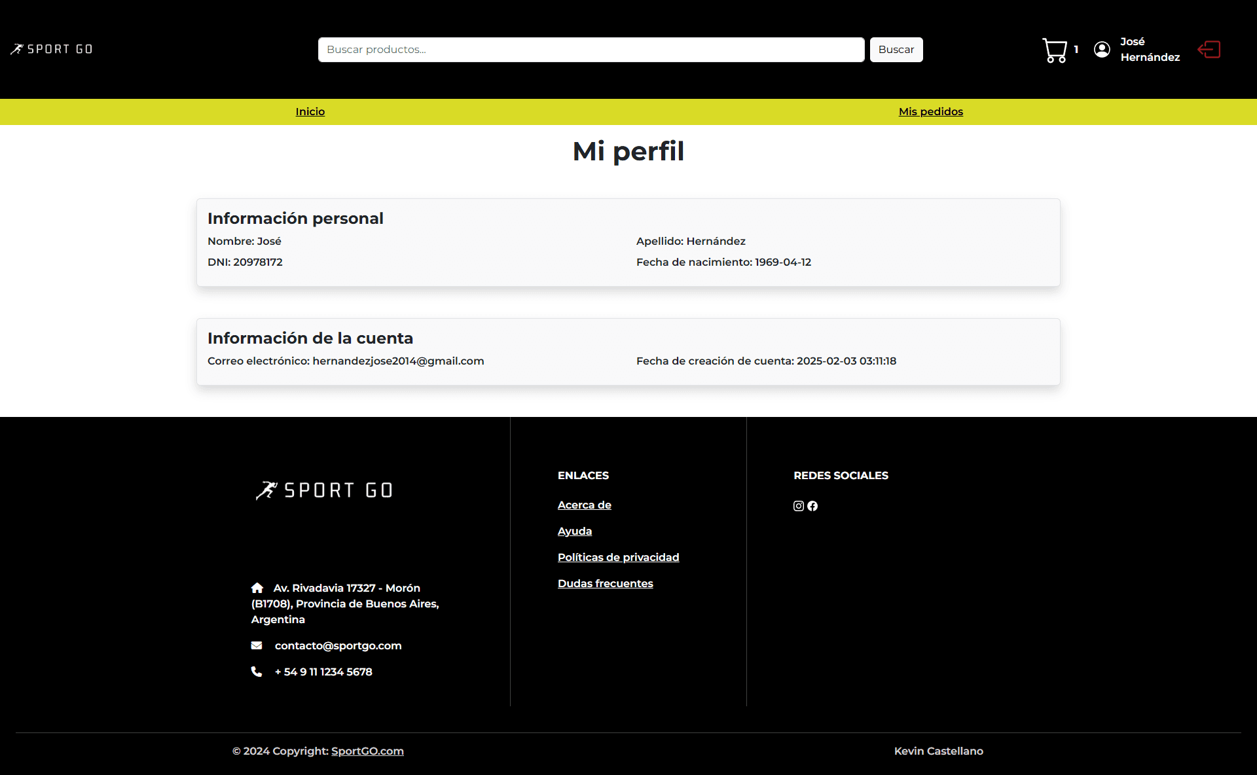The image size is (1257, 775).
Task: Open the Ayuda page
Action: tap(574, 531)
